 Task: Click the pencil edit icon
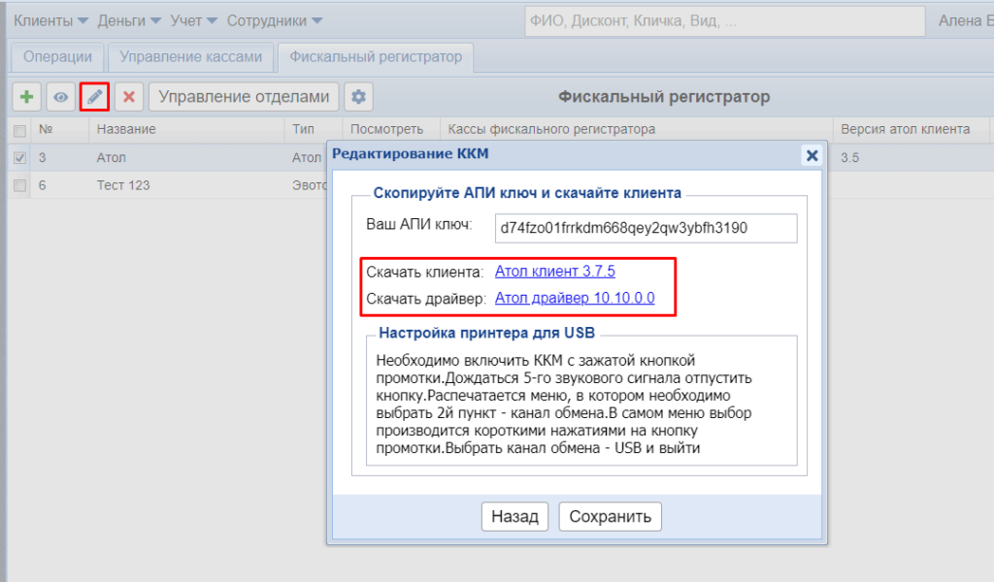click(x=94, y=97)
